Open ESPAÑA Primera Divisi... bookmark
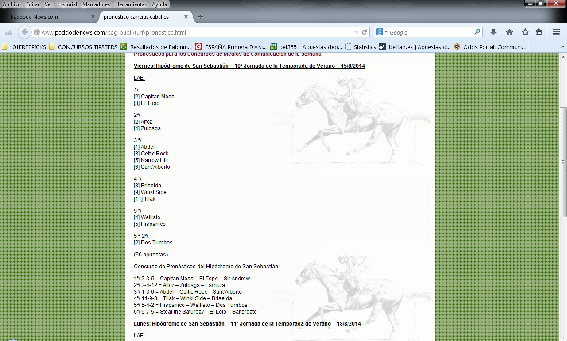The width and height of the screenshot is (567, 341). (231, 47)
